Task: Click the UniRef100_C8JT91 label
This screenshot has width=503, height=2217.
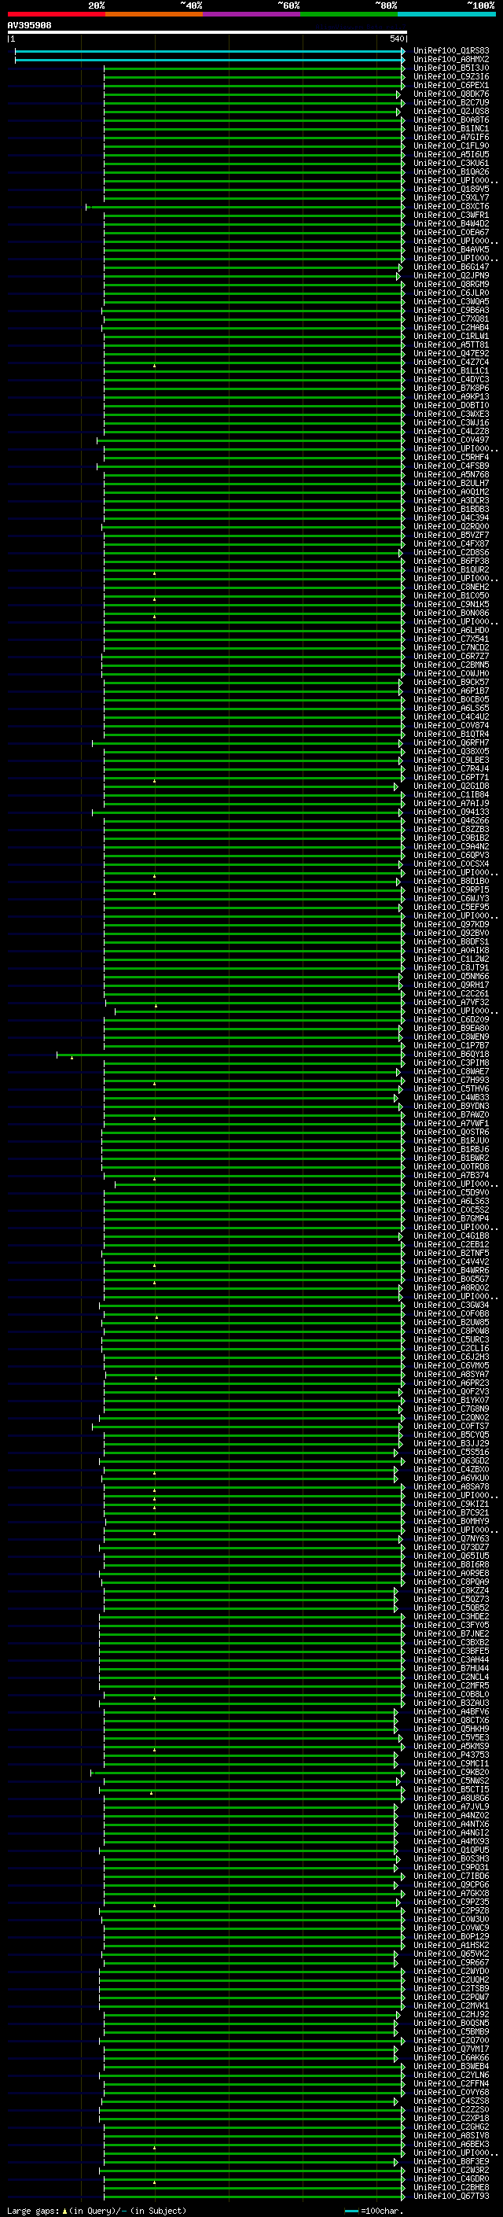Action: click(451, 967)
